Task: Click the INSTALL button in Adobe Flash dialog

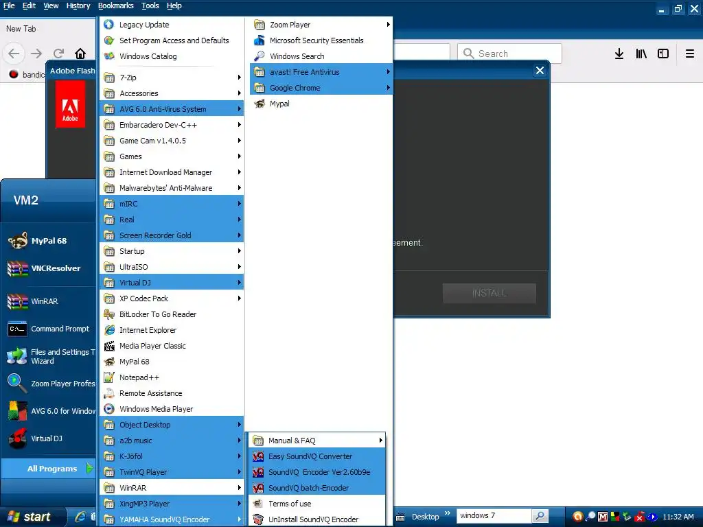Action: click(489, 293)
